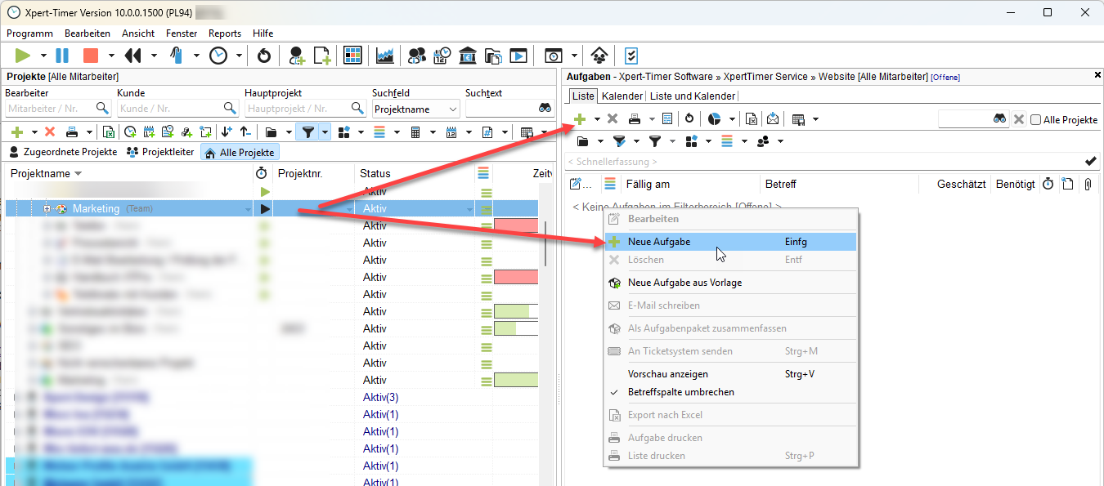Viewport: 1104px width, 486px height.
Task: Click the reset circular arrow in the main toolbar
Action: [263, 56]
